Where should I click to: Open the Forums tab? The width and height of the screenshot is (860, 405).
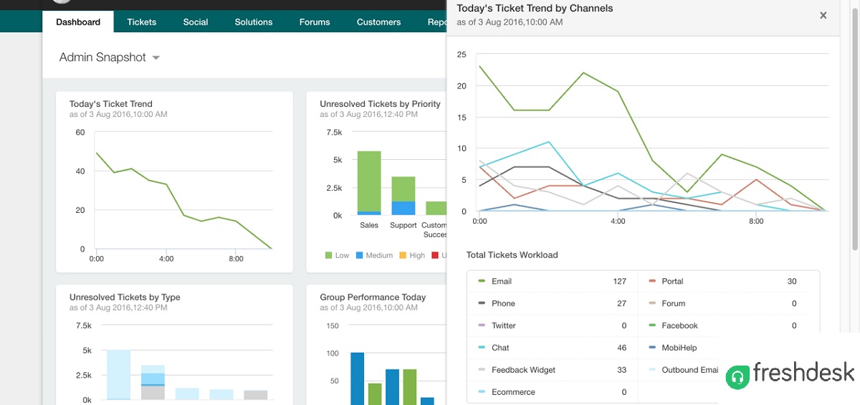click(315, 22)
